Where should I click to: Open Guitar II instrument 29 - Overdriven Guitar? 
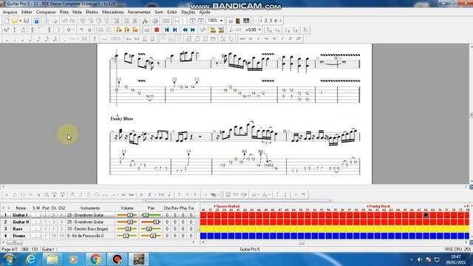click(90, 222)
